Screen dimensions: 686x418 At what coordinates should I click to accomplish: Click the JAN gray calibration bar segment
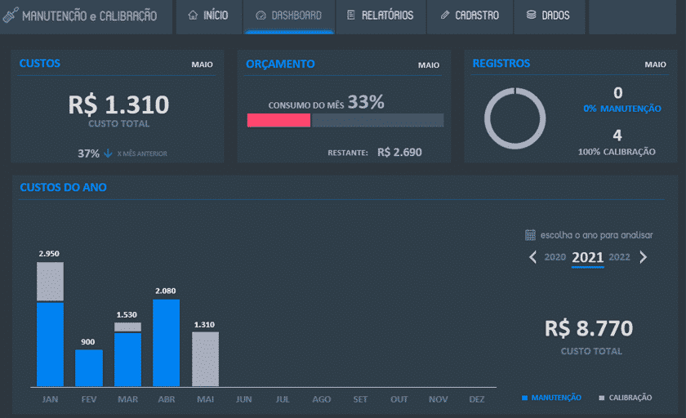[x=50, y=282]
